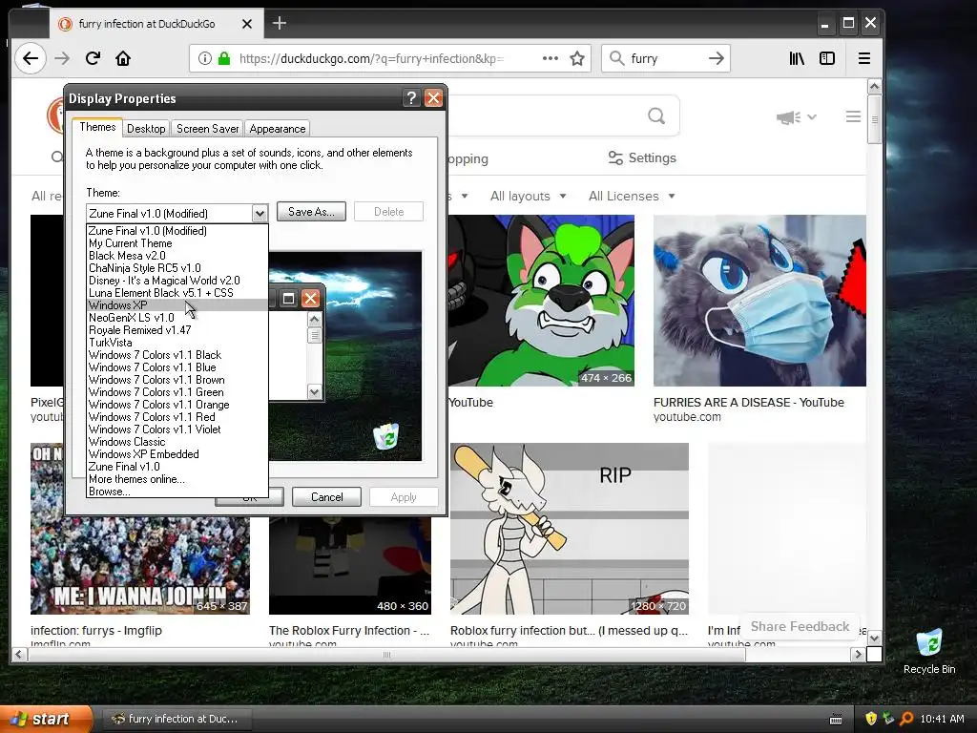The image size is (977, 733).
Task: Go back with the browser back arrow
Action: click(30, 58)
